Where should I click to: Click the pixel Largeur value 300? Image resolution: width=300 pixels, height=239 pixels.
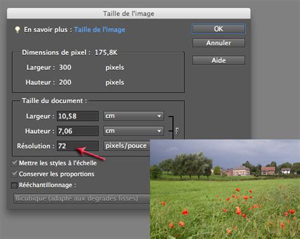(x=65, y=67)
